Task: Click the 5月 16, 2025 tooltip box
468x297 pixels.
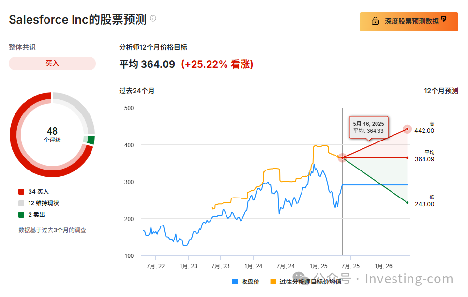Action: [x=369, y=127]
